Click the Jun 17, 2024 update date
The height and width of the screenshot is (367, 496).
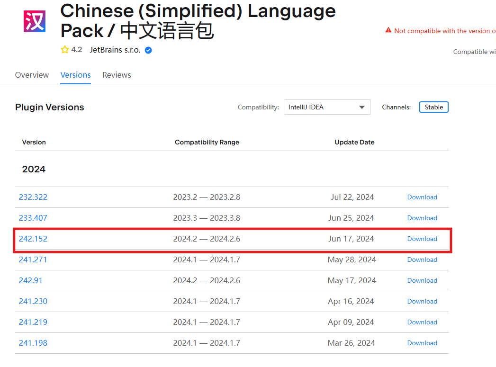(x=351, y=239)
